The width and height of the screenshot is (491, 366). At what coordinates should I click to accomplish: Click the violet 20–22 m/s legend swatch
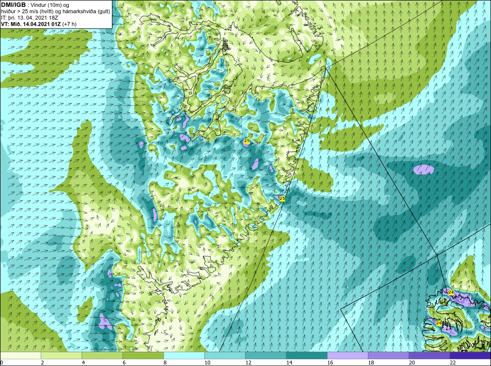(429, 355)
